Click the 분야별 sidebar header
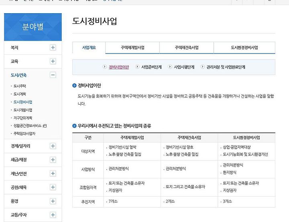This screenshot has width=289, height=222. pyautogui.click(x=33, y=27)
